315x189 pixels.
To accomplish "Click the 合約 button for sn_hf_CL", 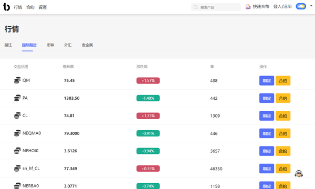I will click(x=283, y=169).
